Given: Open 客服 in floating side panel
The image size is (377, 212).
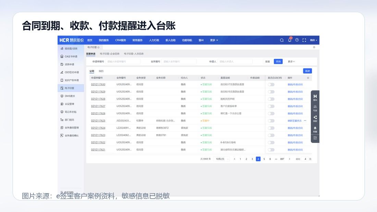Looking at the screenshot, I should 315,130.
